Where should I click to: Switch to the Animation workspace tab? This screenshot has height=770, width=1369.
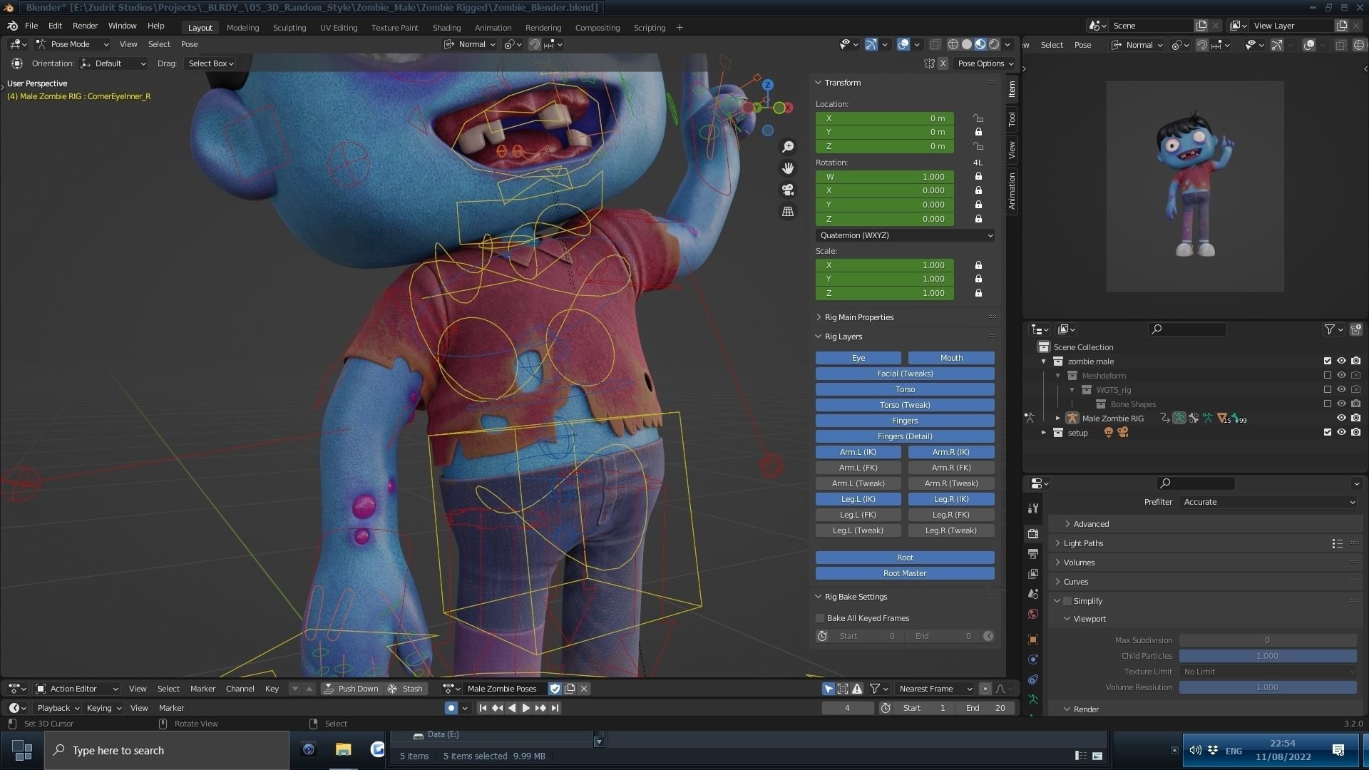click(x=493, y=28)
